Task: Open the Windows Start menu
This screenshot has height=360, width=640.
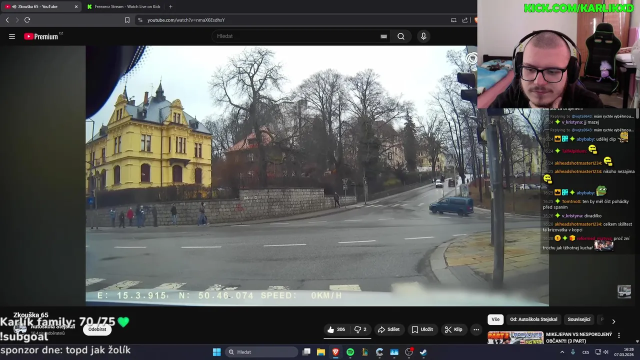Action: click(x=216, y=352)
